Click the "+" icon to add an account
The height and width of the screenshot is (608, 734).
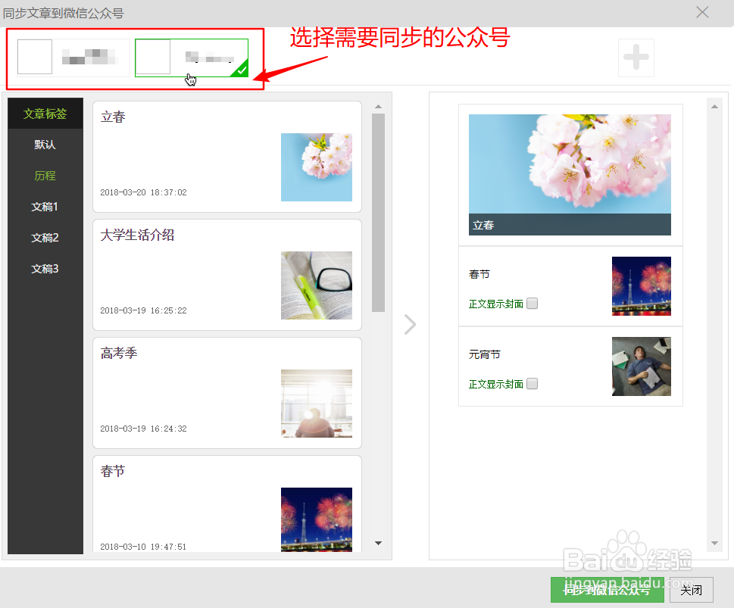pyautogui.click(x=636, y=58)
